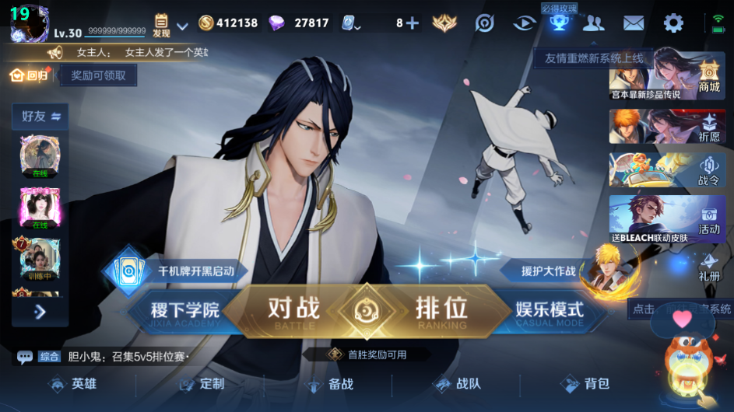Expand the dropdown arrow next to 发现
This screenshot has width=734, height=412.
183,26
